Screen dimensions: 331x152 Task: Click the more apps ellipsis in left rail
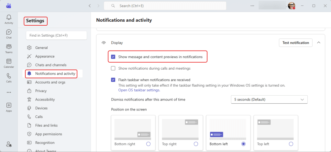pos(9,92)
